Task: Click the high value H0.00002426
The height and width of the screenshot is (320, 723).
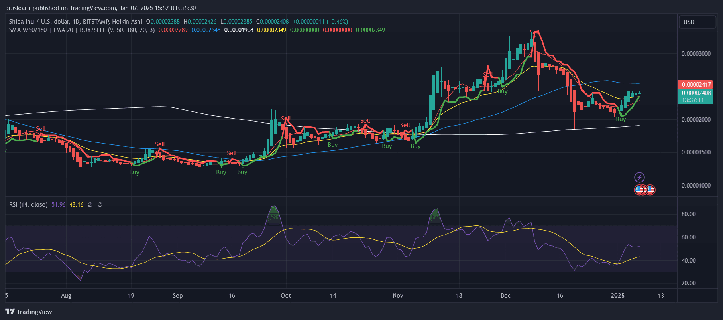Action: click(200, 22)
